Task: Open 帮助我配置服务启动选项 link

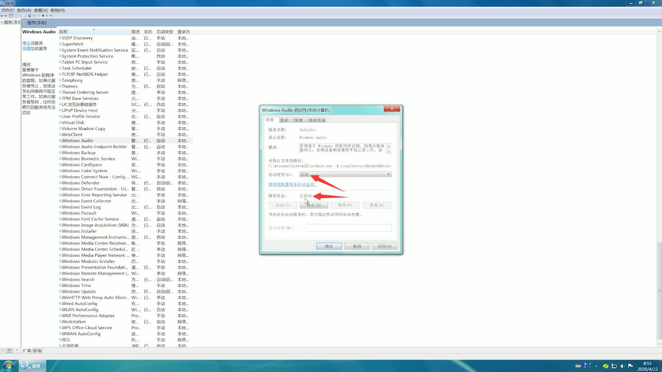Action: [x=292, y=185]
